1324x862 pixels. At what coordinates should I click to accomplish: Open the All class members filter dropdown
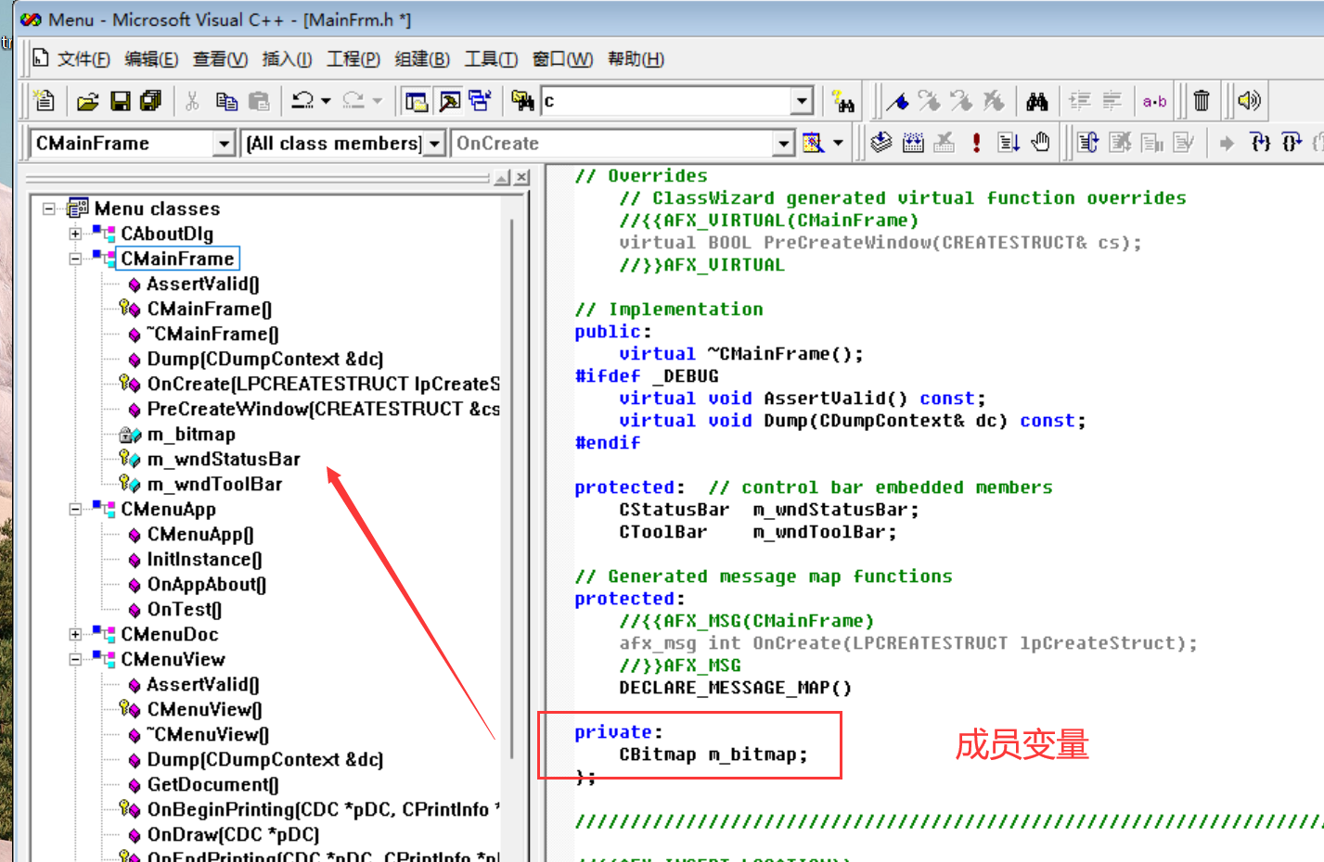434,144
